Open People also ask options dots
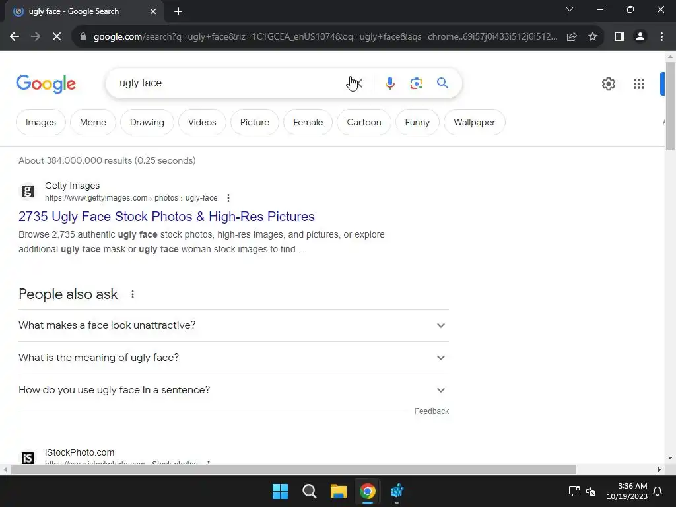This screenshot has height=507, width=676. point(132,294)
